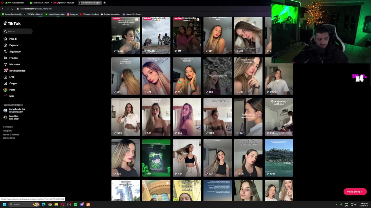Open the Mensajes icon in sidebar
The height and width of the screenshot is (208, 371).
tap(5, 64)
